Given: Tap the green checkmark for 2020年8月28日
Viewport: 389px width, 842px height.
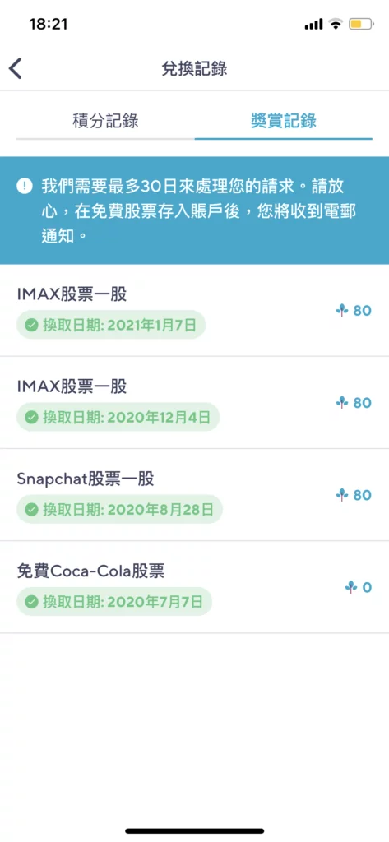Looking at the screenshot, I should (x=32, y=510).
